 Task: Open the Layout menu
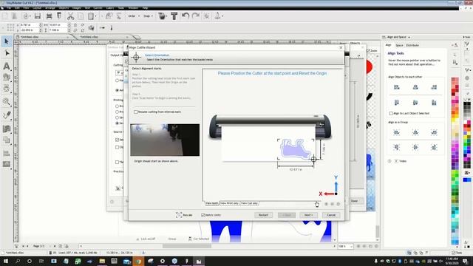(x=37, y=8)
